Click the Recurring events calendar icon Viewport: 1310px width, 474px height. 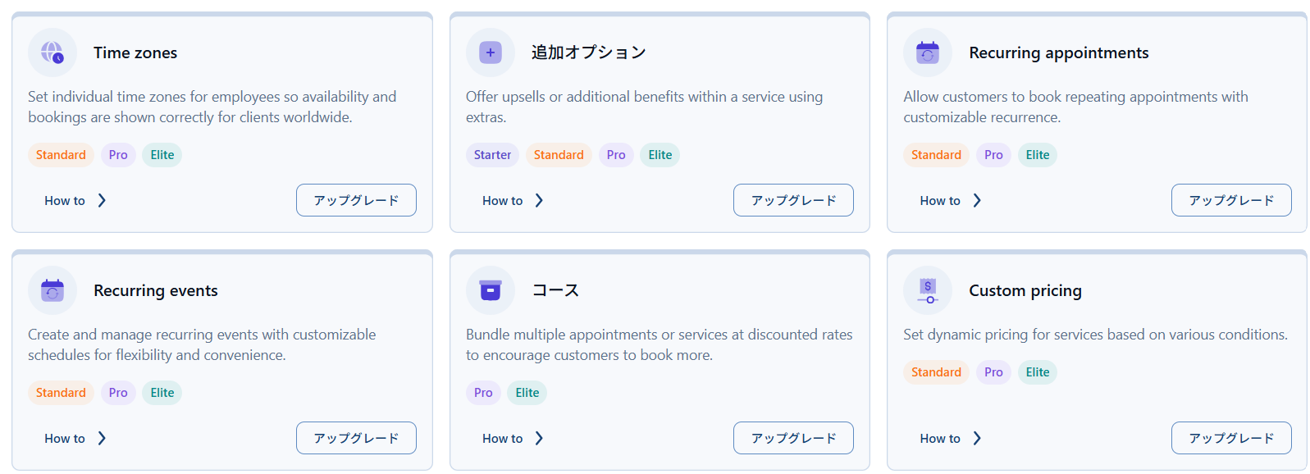(52, 290)
